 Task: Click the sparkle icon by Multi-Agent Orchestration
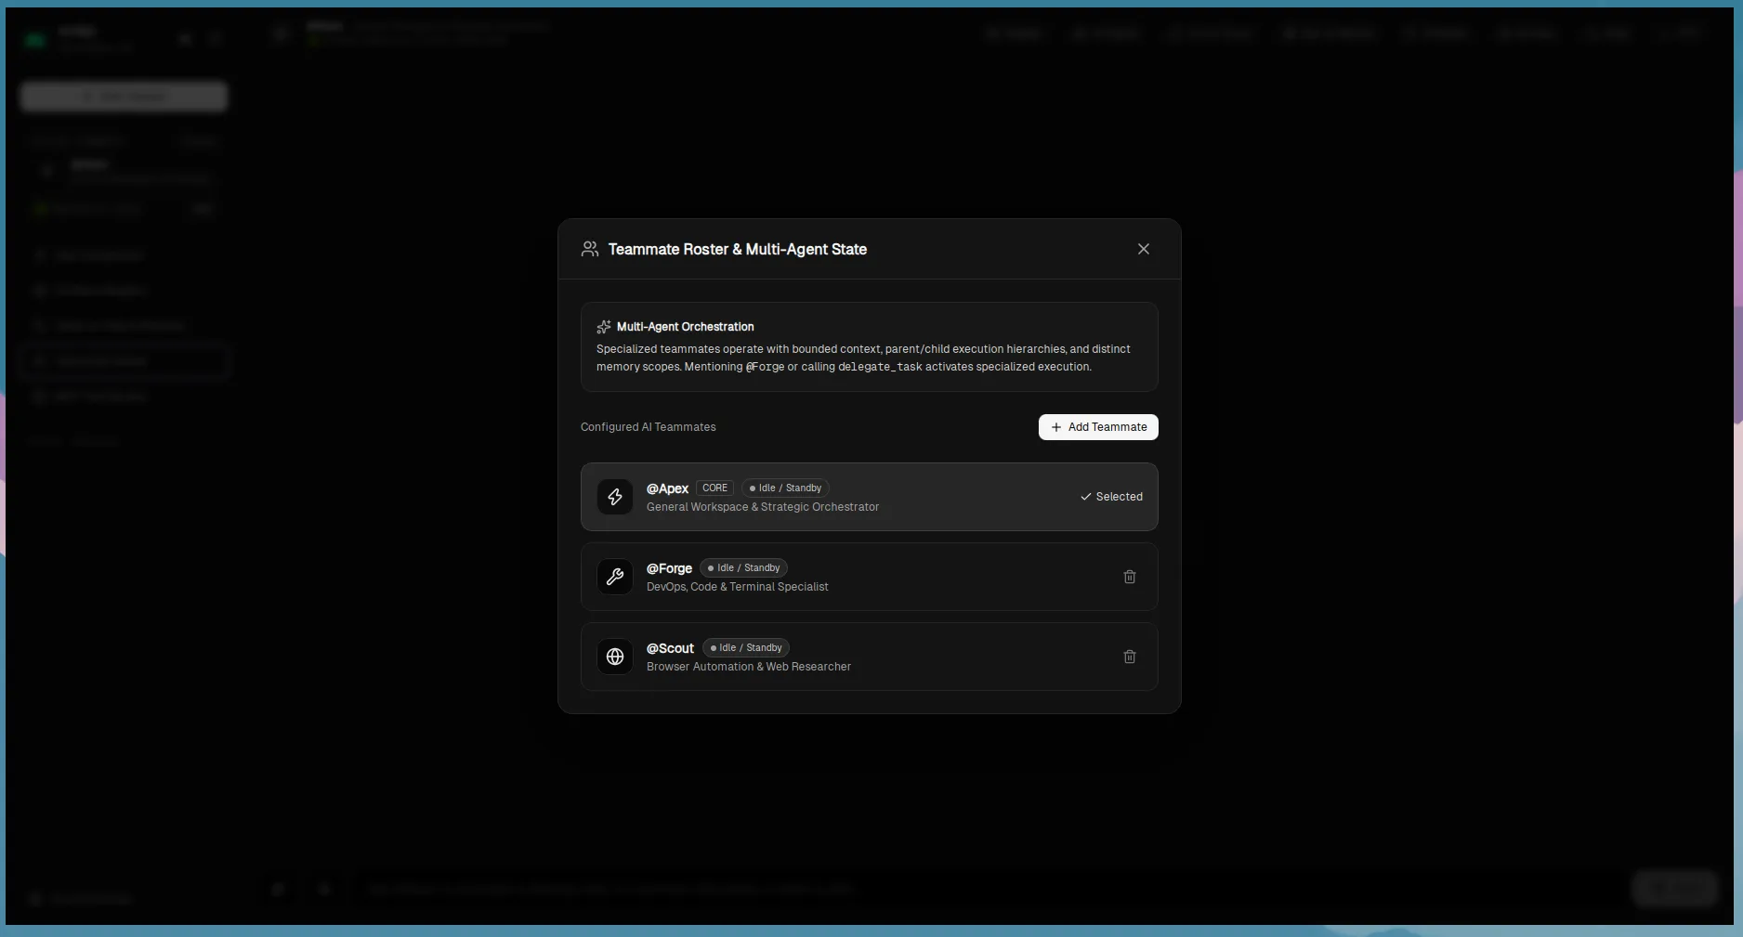point(604,327)
